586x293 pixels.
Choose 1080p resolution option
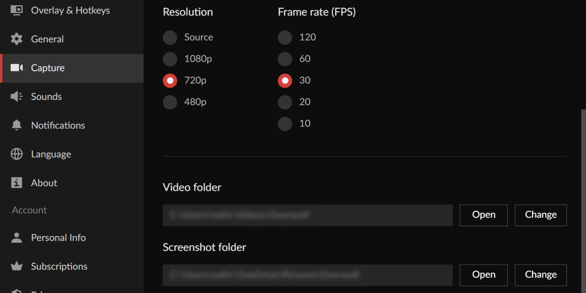click(170, 59)
